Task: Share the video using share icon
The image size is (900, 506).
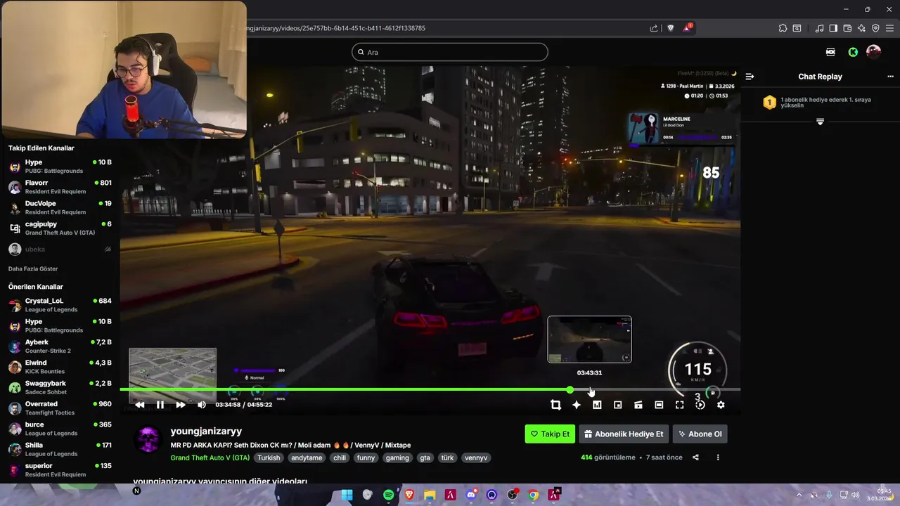Action: 695,458
